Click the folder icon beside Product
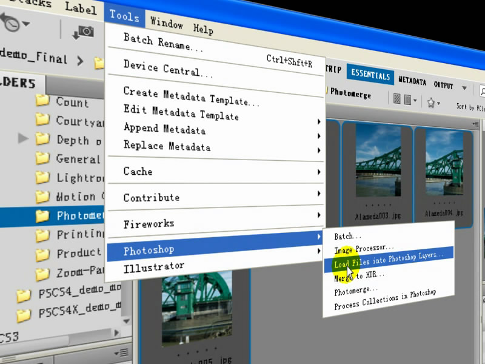This screenshot has height=364, width=485. click(42, 255)
